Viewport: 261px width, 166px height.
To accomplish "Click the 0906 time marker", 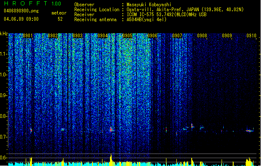I will (x=152, y=36).
